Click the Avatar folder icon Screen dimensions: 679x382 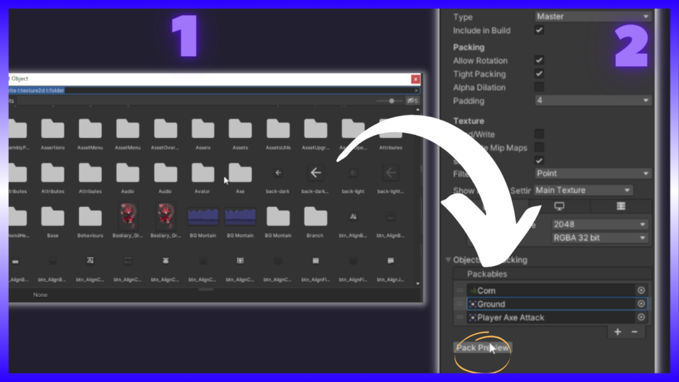click(202, 173)
